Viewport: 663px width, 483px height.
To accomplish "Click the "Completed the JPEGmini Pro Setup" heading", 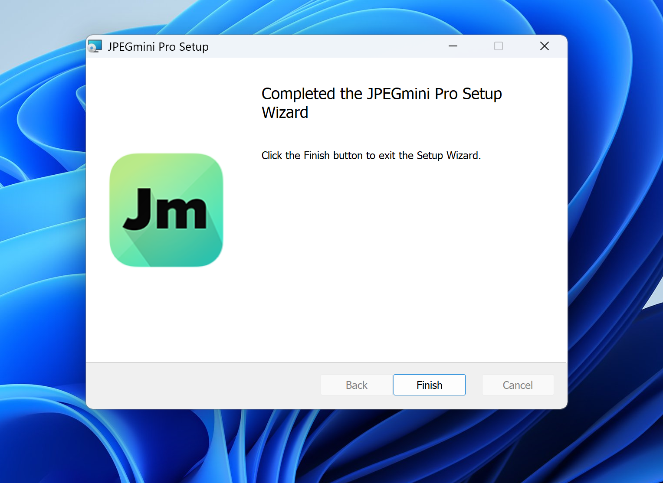I will (x=381, y=94).
